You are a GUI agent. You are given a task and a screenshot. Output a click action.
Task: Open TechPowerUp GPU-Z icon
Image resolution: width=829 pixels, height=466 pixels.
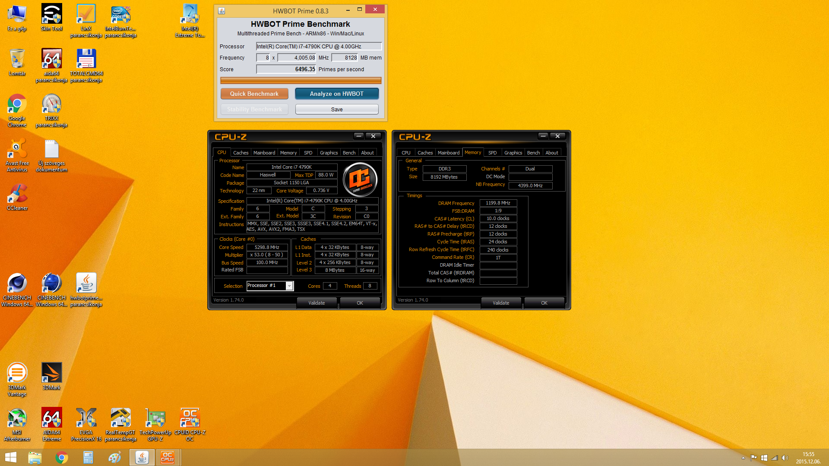coord(155,424)
